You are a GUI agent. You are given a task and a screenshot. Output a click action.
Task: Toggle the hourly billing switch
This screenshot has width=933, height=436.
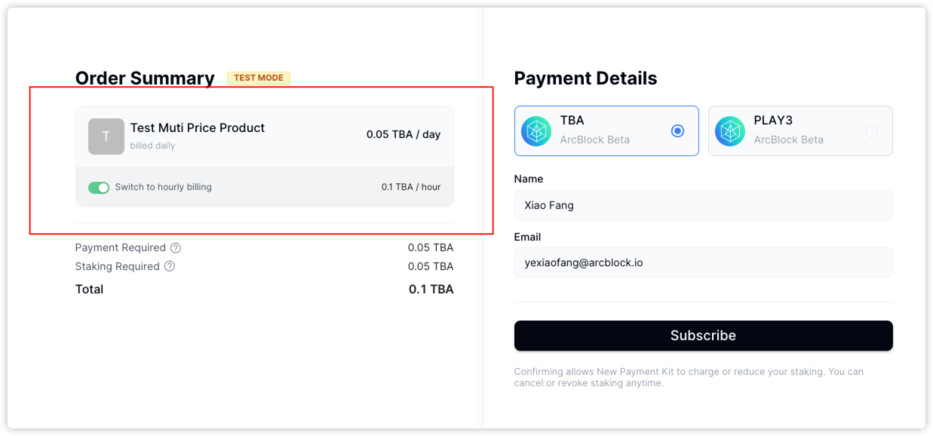[99, 187]
